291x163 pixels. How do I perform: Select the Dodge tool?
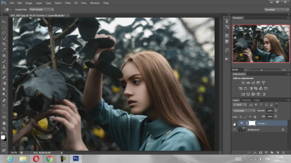coord(4,95)
